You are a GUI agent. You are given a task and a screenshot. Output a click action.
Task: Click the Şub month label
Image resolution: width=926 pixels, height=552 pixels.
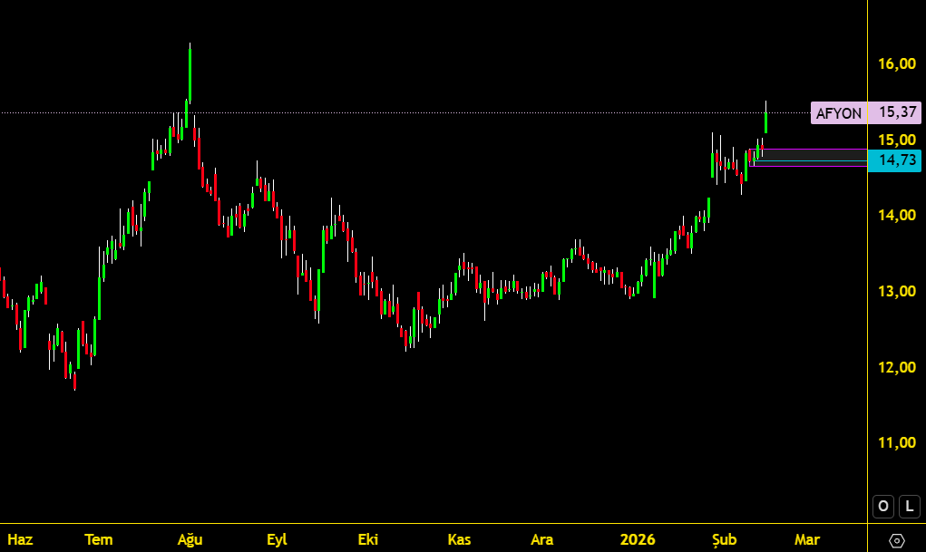point(724,539)
